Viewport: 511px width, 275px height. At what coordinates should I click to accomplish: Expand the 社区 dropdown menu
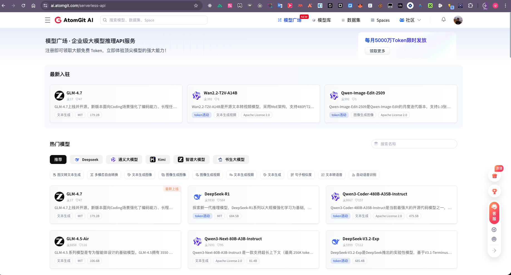pos(410,20)
